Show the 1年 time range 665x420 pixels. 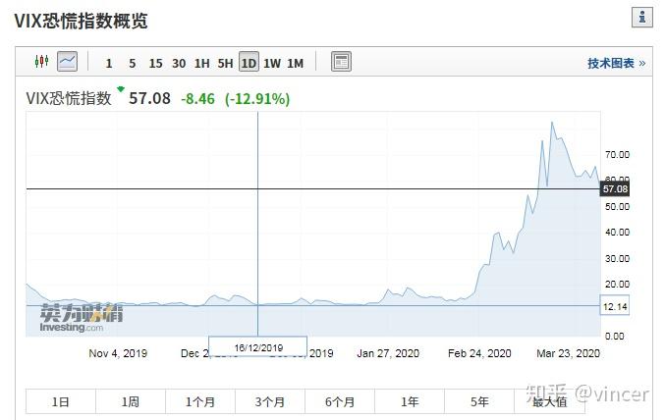click(x=410, y=401)
